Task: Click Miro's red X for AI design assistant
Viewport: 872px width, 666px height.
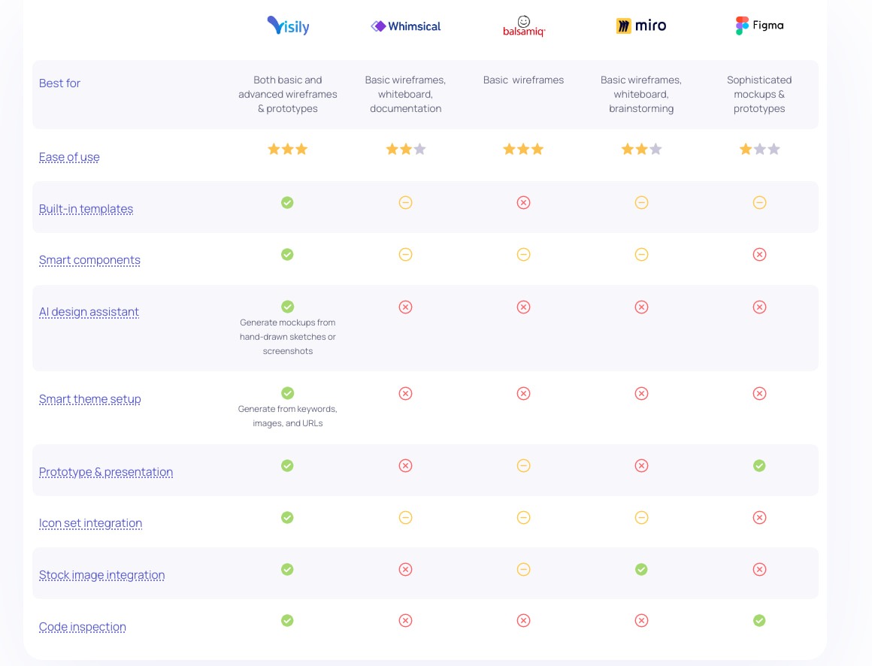Action: (641, 307)
